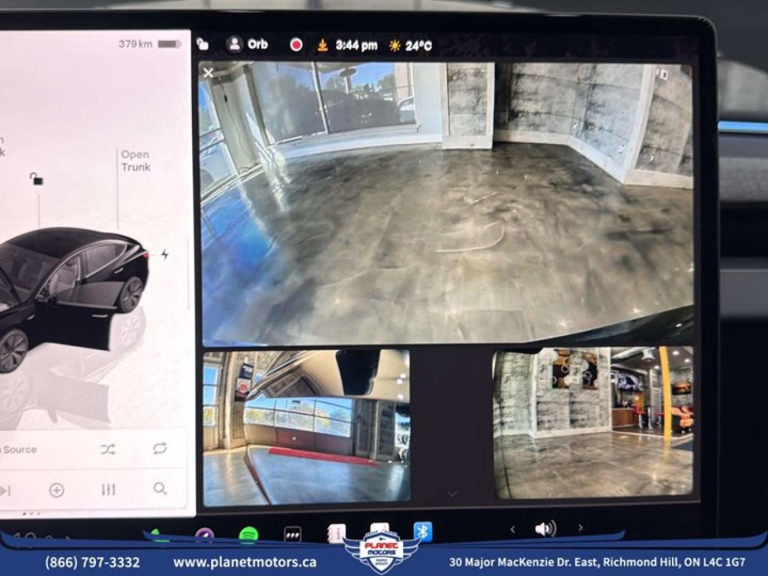Open the Orb driver profile menu
This screenshot has height=576, width=768.
point(247,44)
